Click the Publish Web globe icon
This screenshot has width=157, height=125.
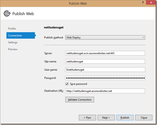click(7, 13)
